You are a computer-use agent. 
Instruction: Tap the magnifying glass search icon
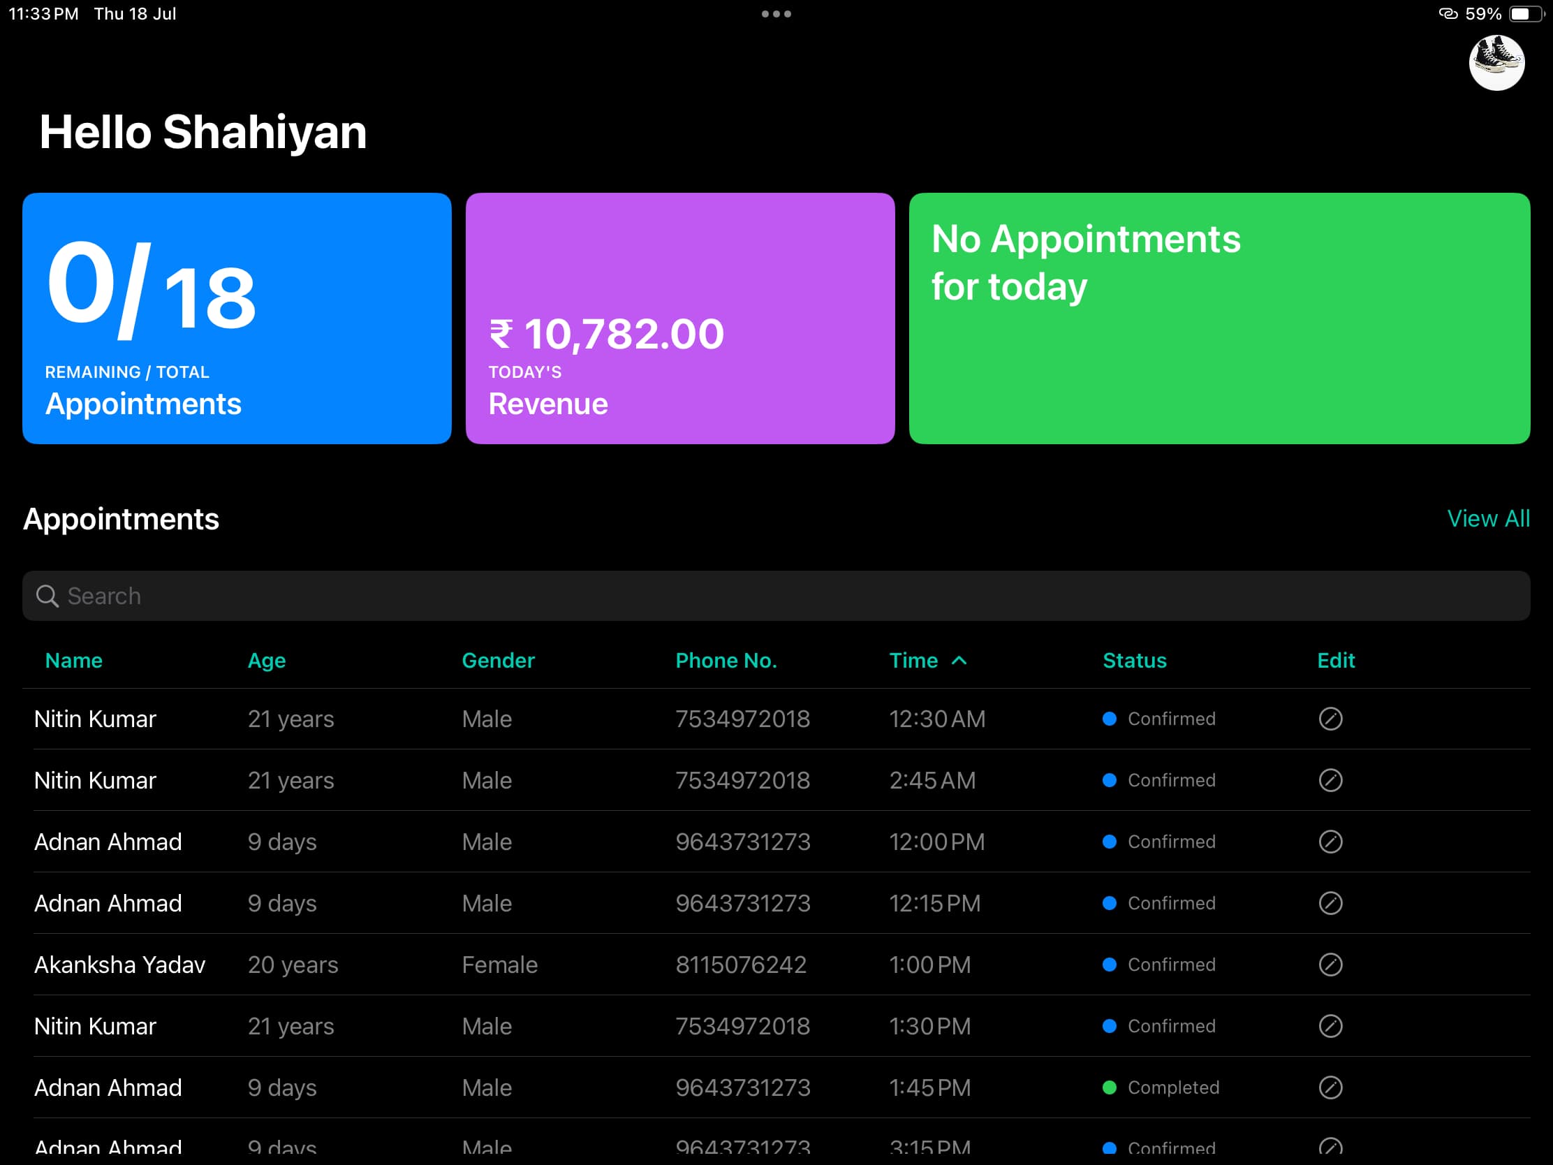coord(47,596)
